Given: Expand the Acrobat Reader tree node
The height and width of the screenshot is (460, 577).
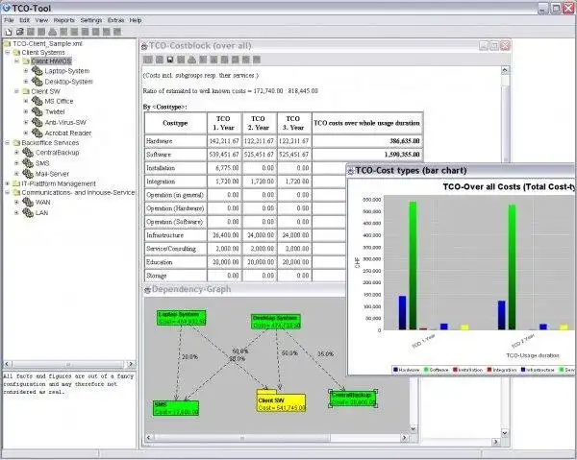Looking at the screenshot, I should click(26, 133).
